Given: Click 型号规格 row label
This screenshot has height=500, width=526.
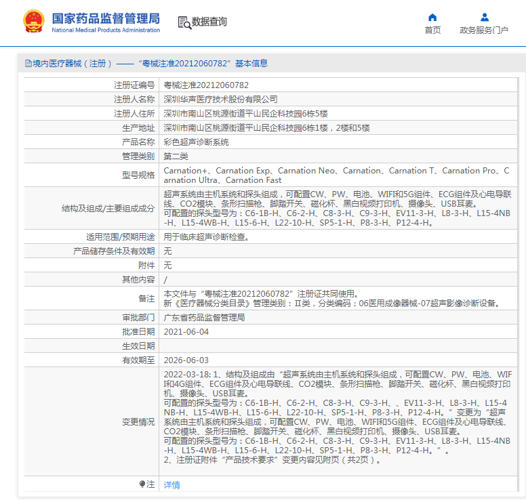Looking at the screenshot, I should 138,175.
